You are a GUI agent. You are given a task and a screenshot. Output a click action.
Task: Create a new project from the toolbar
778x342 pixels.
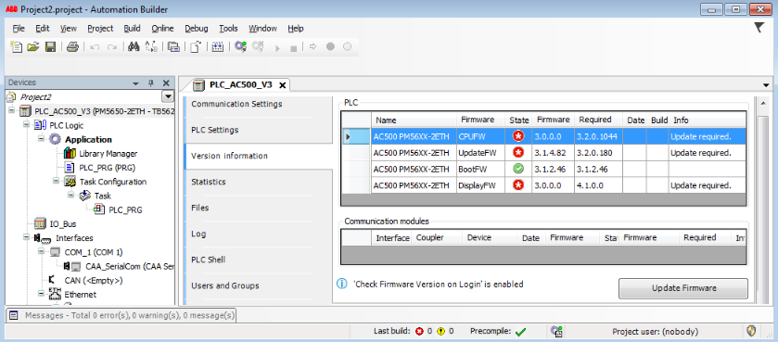[x=17, y=46]
